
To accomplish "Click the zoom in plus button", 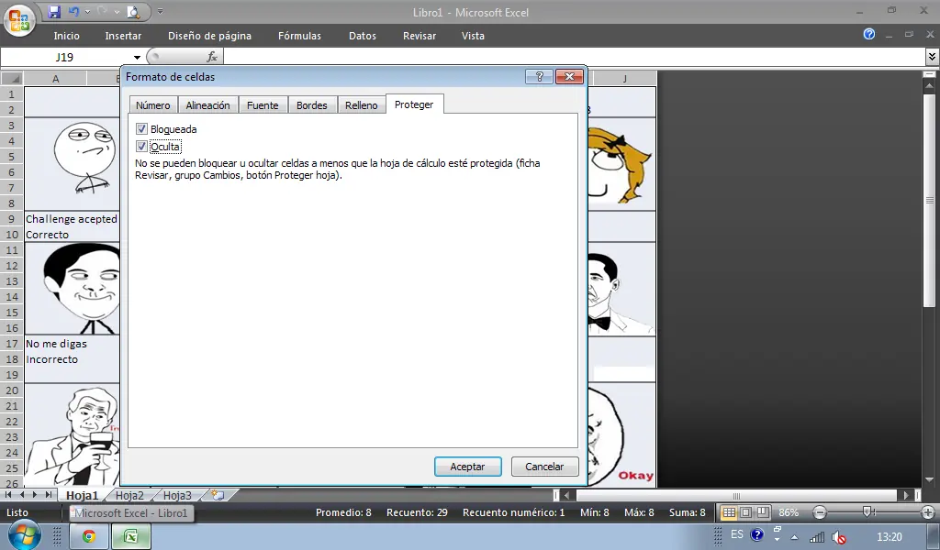I will tap(927, 512).
